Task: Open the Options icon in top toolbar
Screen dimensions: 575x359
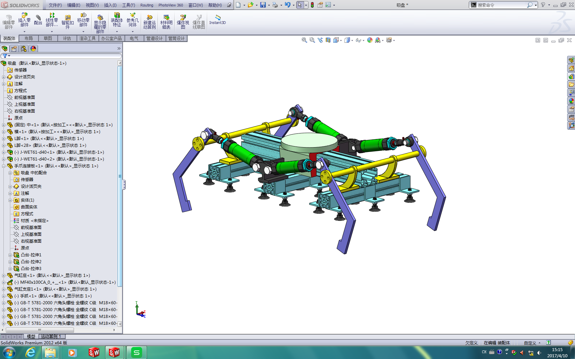Action: pos(328,5)
